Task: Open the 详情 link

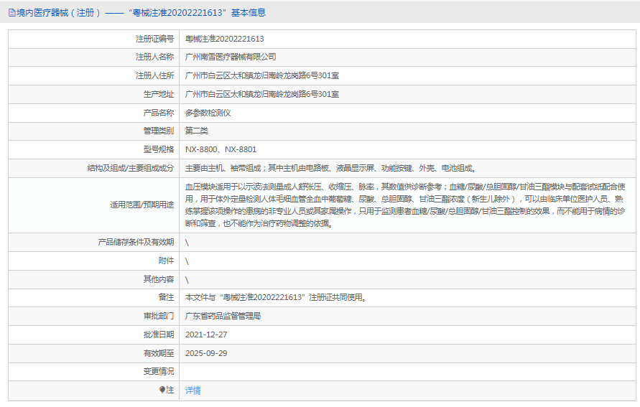Action: [193, 390]
